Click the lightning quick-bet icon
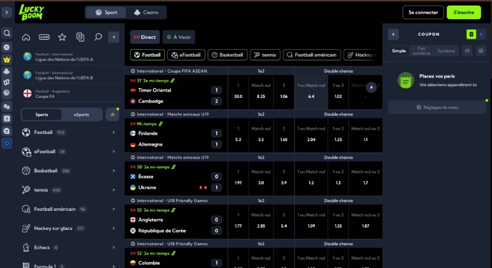This screenshot has width=492, height=268. click(481, 34)
